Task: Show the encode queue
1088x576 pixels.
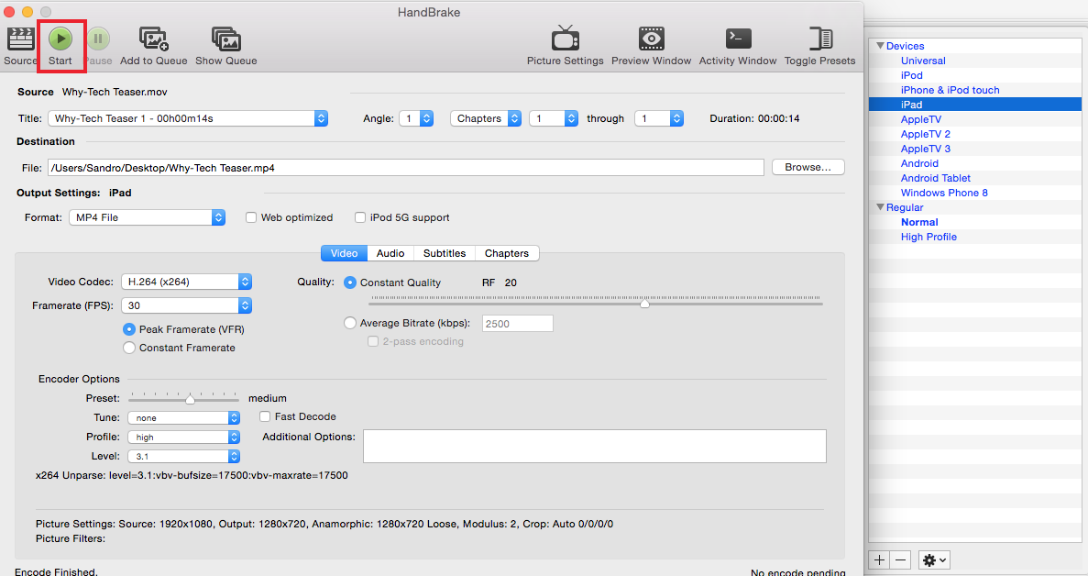Action: coord(226,39)
